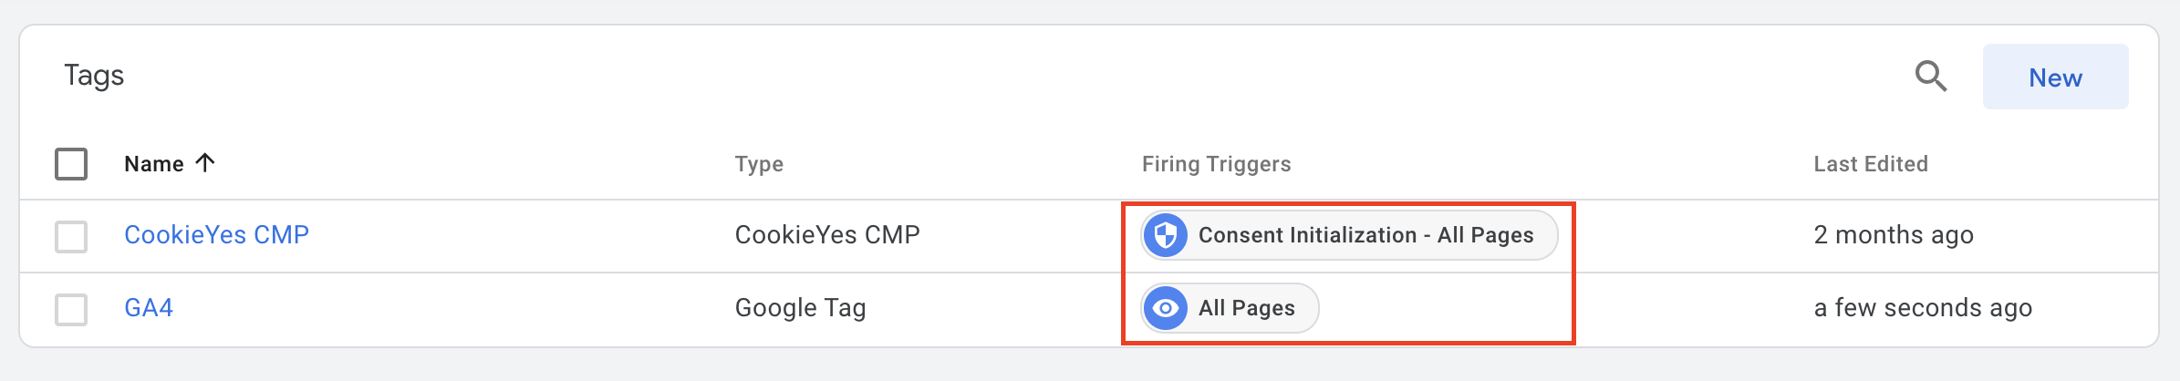Image resolution: width=2180 pixels, height=381 pixels.
Task: Sort by the Type column header
Action: click(x=759, y=164)
